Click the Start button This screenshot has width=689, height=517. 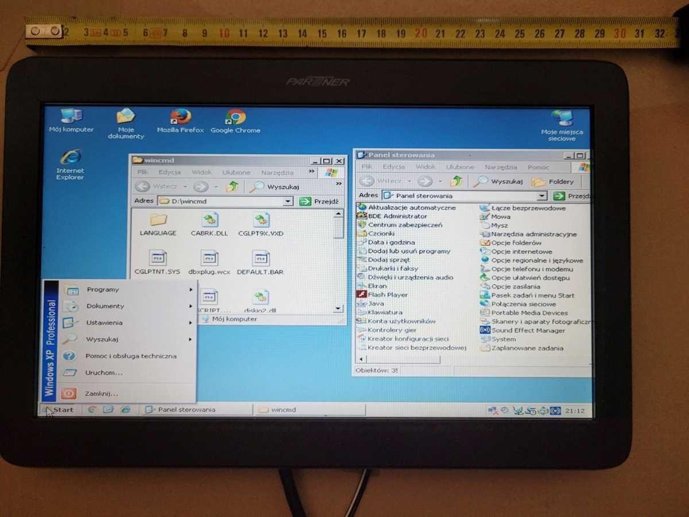pyautogui.click(x=60, y=410)
